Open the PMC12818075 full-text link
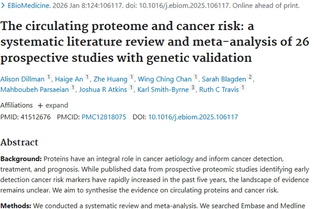Viewport: 314px width, 209px height. tap(104, 117)
